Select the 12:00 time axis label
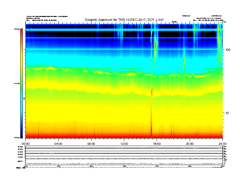Image resolution: width=240 pixels, height=185 pixels. click(124, 144)
